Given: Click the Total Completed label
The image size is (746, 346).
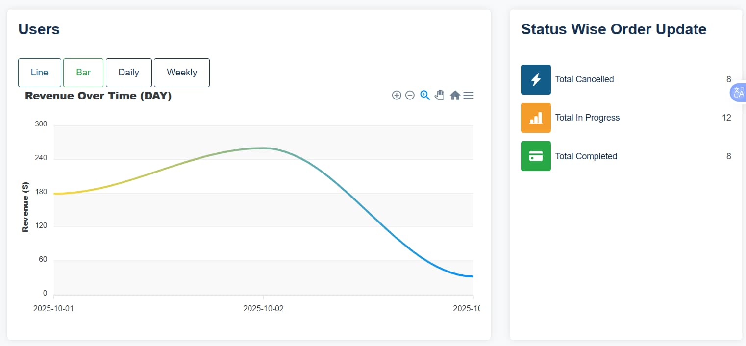Looking at the screenshot, I should click(586, 156).
